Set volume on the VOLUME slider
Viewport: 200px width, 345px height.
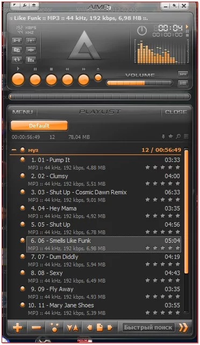tap(139, 83)
